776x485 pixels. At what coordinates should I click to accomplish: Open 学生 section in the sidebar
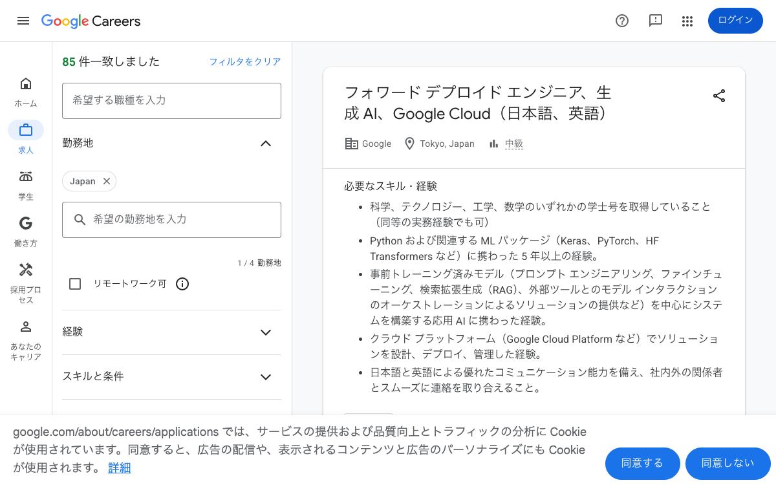(x=26, y=185)
